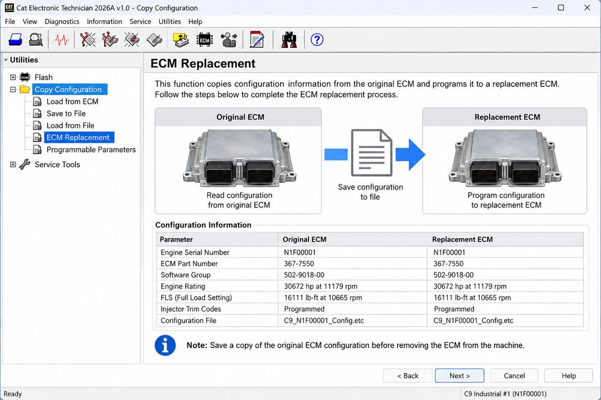Click the CAT application icon in title bar
This screenshot has width=601, height=400.
coord(9,8)
